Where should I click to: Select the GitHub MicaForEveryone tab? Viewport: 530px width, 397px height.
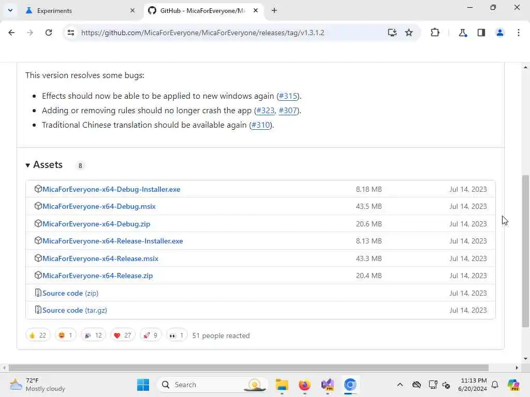point(202,11)
